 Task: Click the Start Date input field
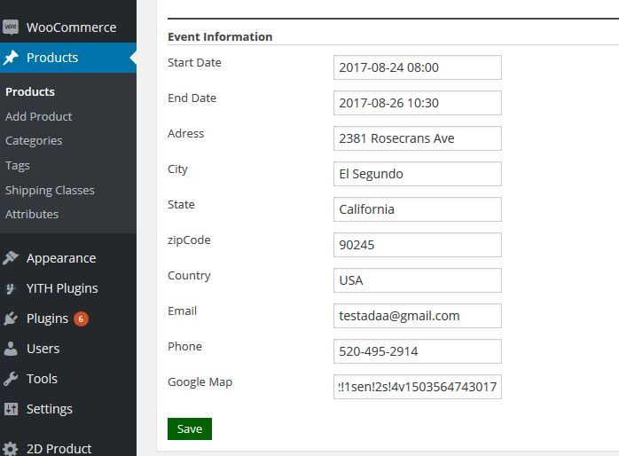coord(417,67)
